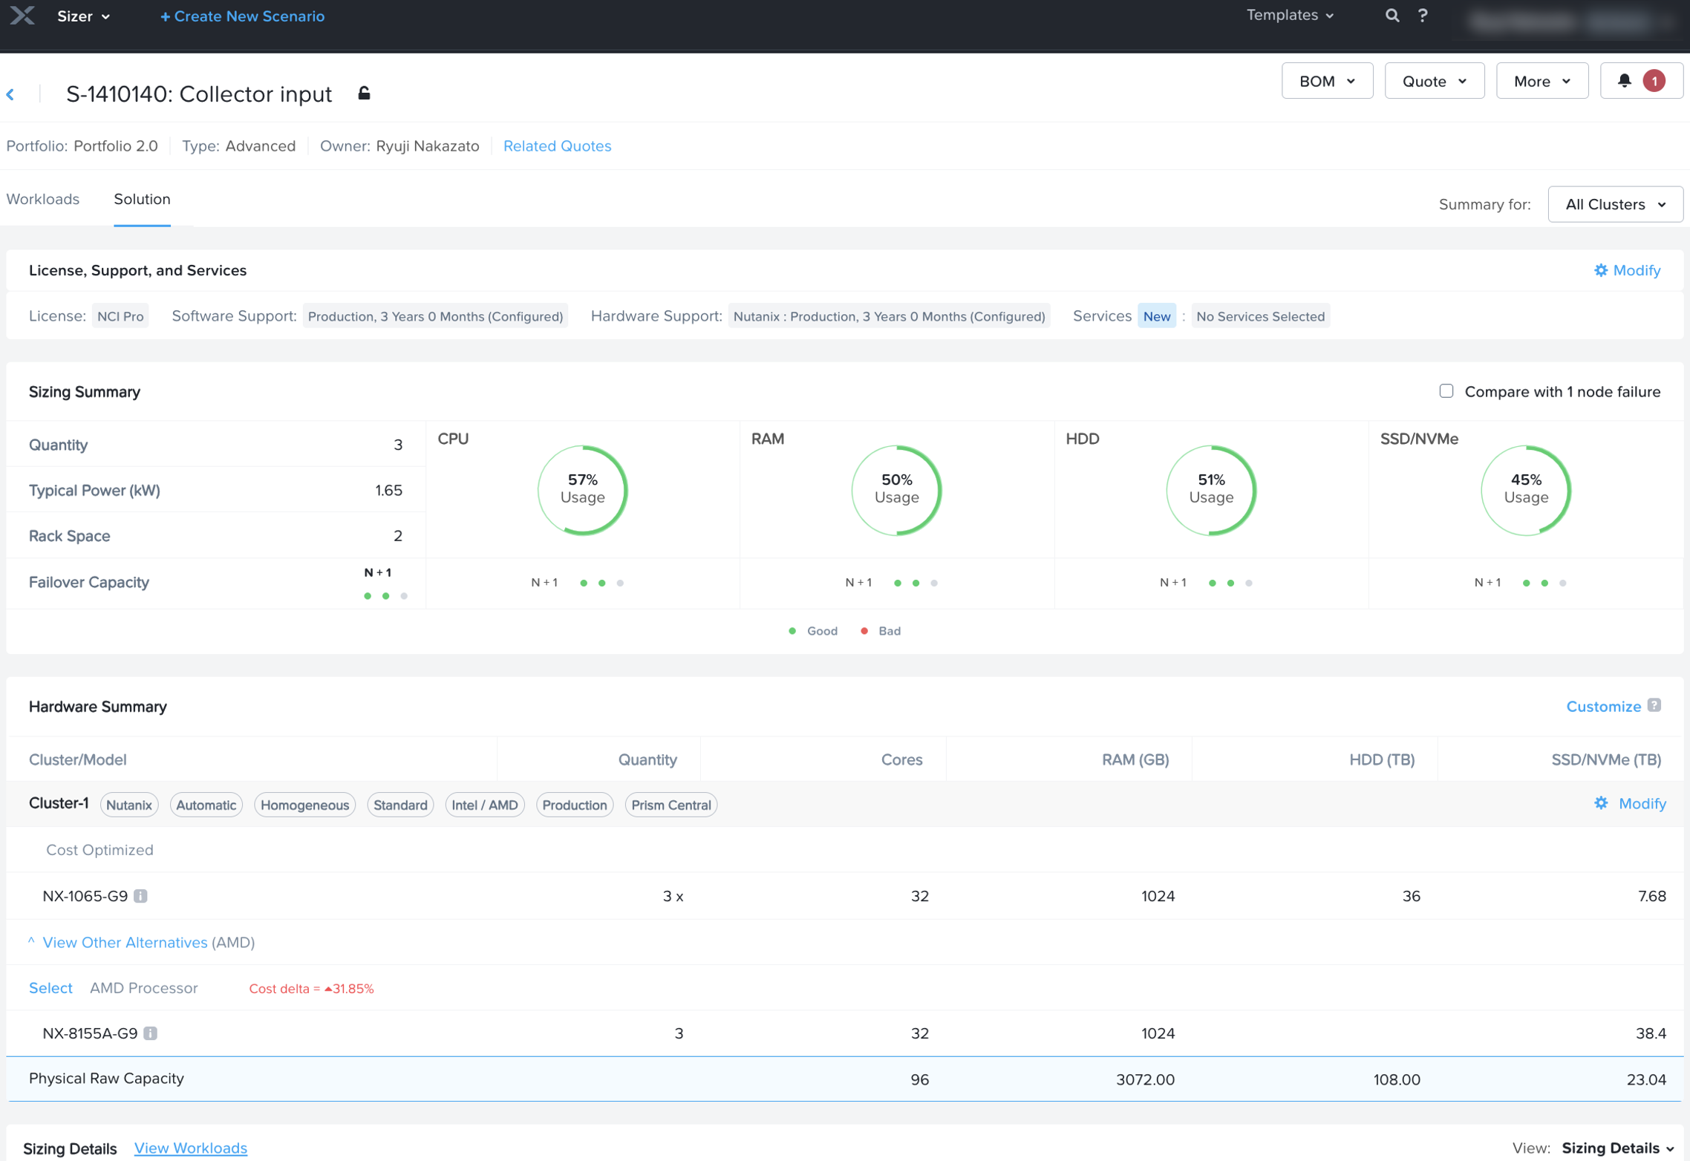Expand the More dropdown button
The image size is (1690, 1161).
(x=1541, y=81)
